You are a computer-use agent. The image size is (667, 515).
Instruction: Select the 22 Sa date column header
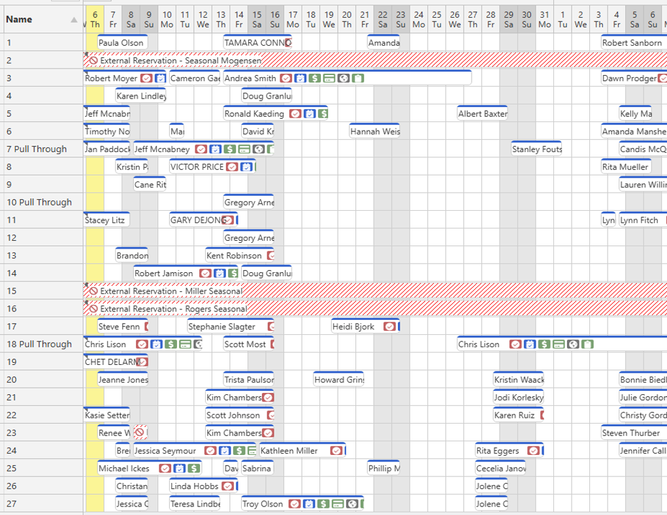pyautogui.click(x=383, y=20)
